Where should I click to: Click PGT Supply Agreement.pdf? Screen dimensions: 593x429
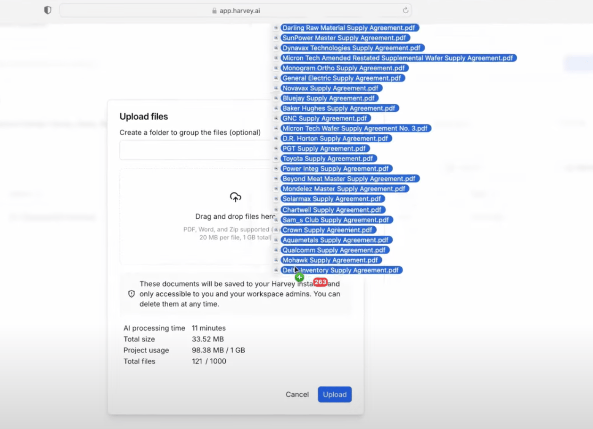point(325,148)
